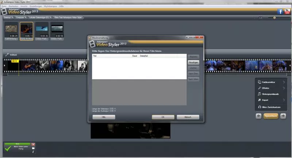The height and width of the screenshot is (158, 292).
Task: Click the thumbnail zoom slider handle
Action: tap(274, 18)
